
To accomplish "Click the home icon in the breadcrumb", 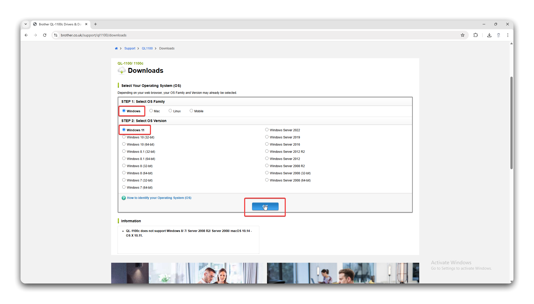I will tap(116, 48).
